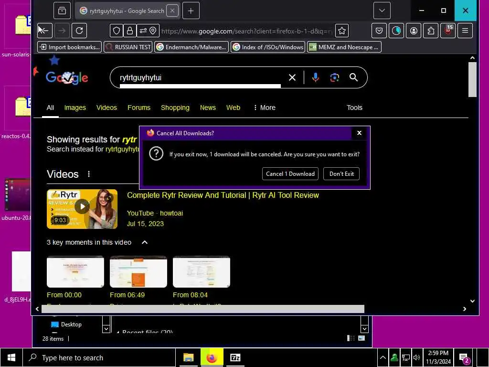Click the URL address bar
The image size is (489, 367).
click(246, 31)
